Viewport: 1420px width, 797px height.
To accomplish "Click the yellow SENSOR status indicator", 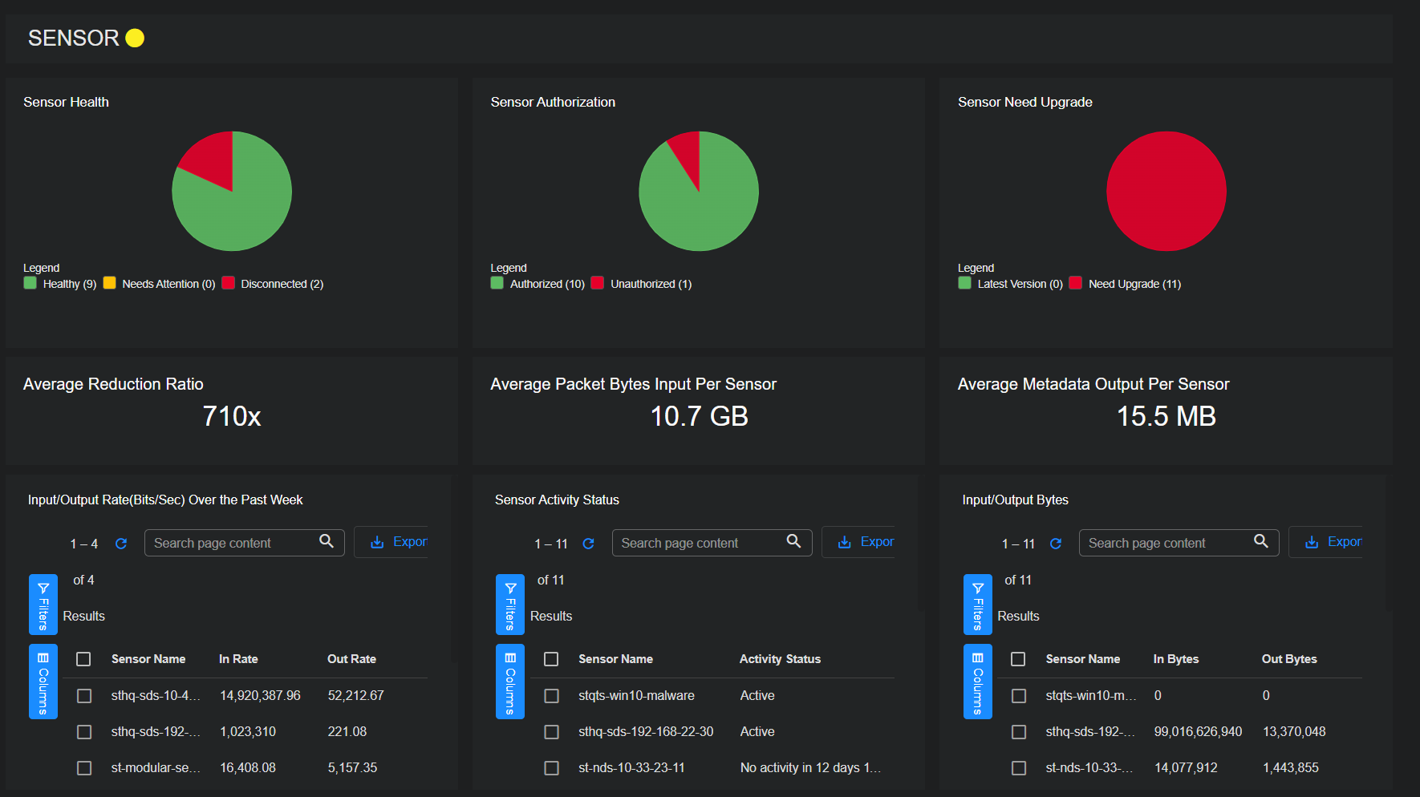I will click(135, 38).
